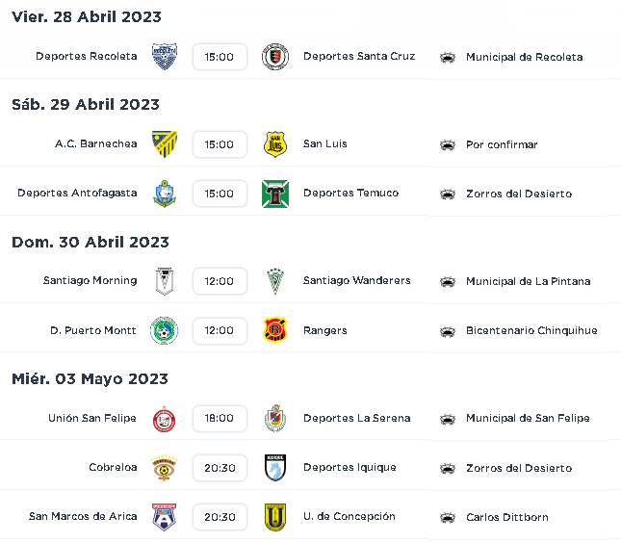The width and height of the screenshot is (621, 543).
Task: Click the Bicentenario Chinquihue stadium name
Action: 531,330
